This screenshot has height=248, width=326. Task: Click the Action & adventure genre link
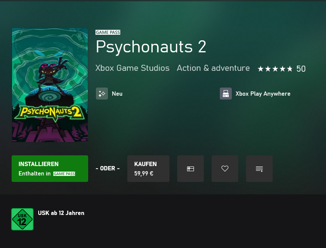(213, 68)
